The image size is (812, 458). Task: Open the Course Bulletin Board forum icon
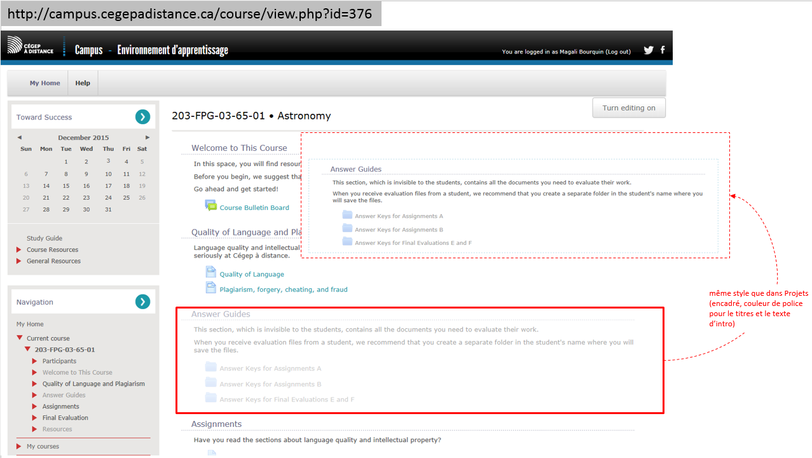pos(211,205)
